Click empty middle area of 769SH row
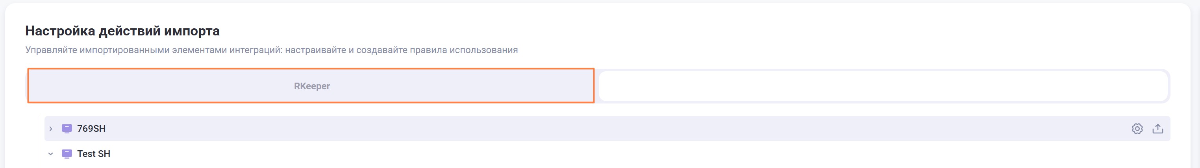 pos(606,128)
